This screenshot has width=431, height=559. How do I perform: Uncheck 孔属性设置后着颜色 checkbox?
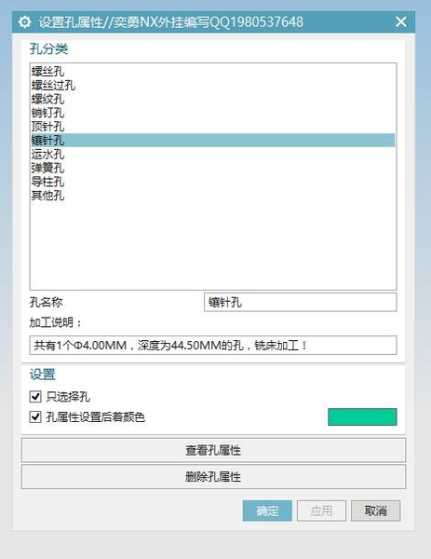(35, 416)
